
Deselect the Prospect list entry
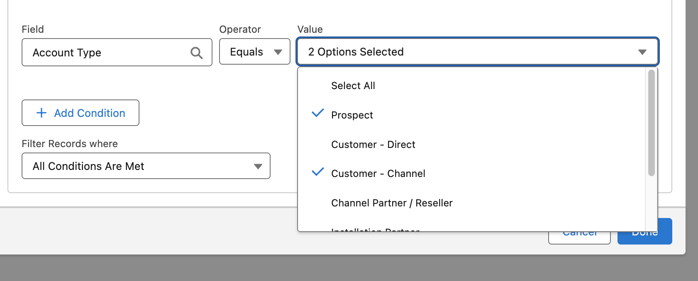[352, 115]
